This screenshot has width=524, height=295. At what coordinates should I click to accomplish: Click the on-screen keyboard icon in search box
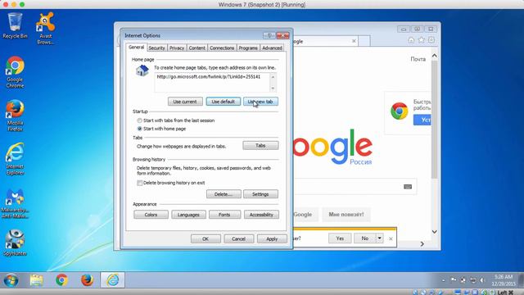pyautogui.click(x=408, y=187)
